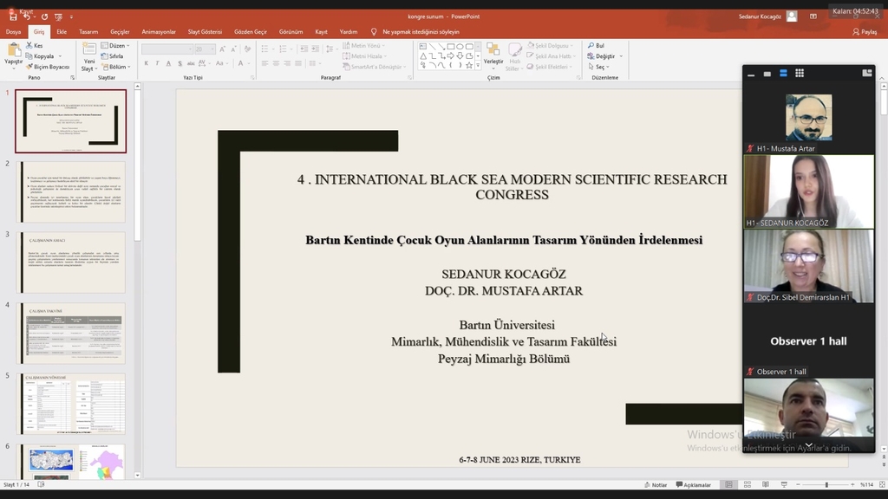The image size is (888, 499).
Task: Click the Sedanur Kocagöz account name
Action: click(760, 16)
